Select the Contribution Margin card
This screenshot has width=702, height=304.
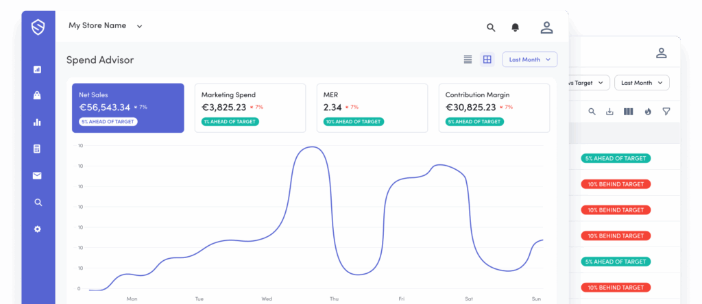click(x=494, y=108)
